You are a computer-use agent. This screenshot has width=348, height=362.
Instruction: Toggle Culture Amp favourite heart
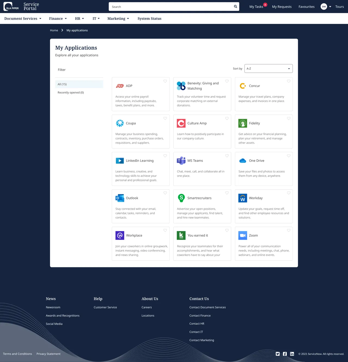(227, 118)
